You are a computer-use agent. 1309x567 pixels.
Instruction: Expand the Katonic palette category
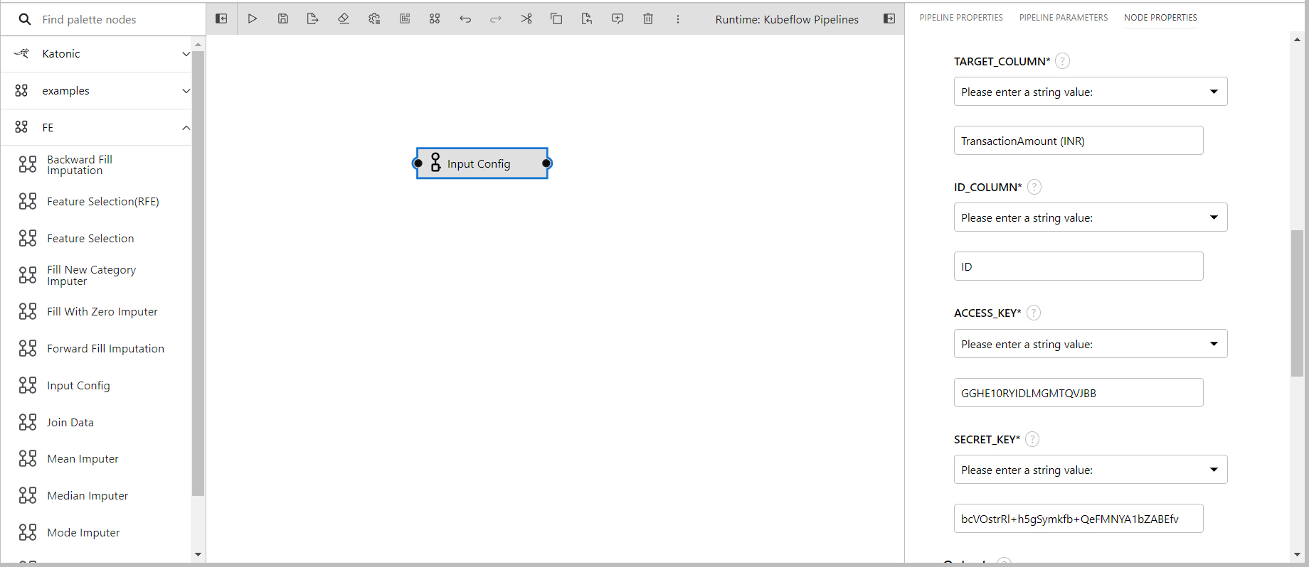point(96,54)
